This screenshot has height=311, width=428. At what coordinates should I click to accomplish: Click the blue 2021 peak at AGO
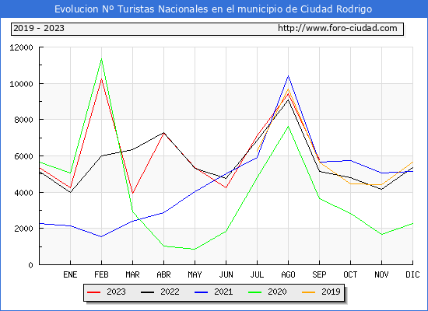pyautogui.click(x=288, y=76)
